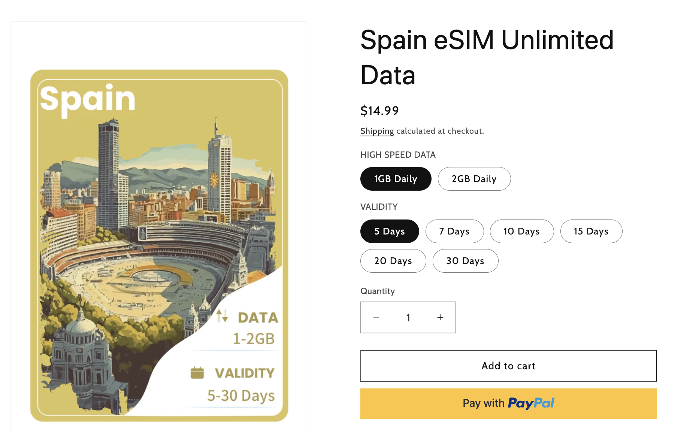Click the 5-30 Days text on card
Screen dimensions: 696x433
point(241,396)
